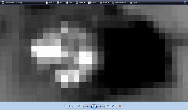Click the displayed photo image
The width and height of the screenshot is (188, 110).
click(x=94, y=53)
